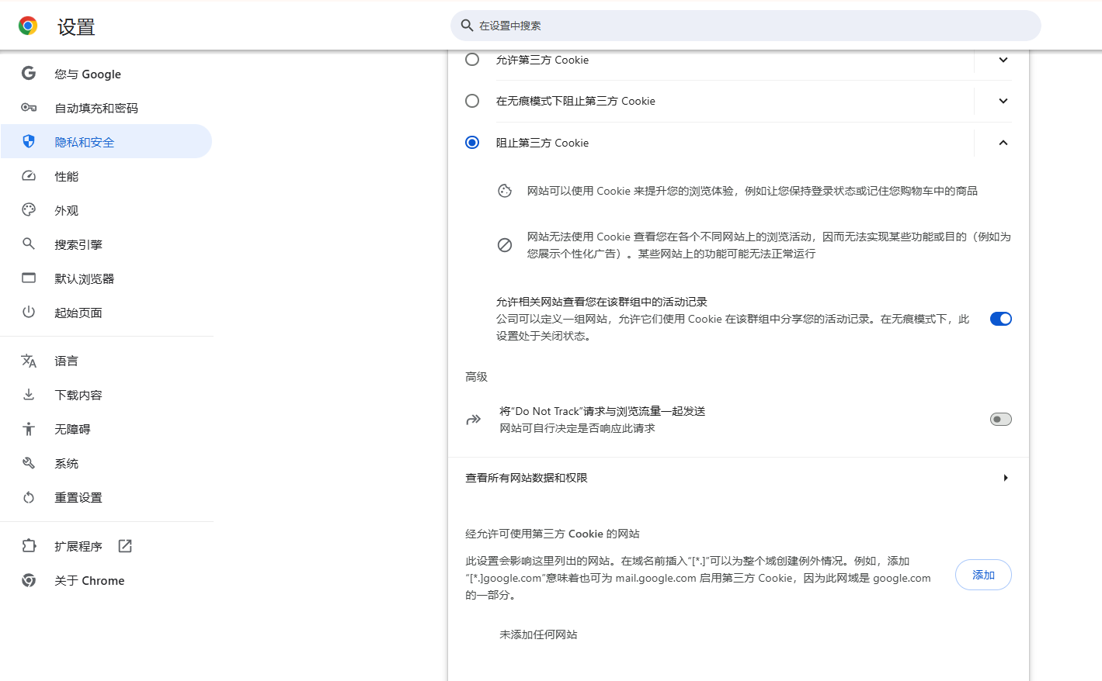Open 语言 settings section
The width and height of the screenshot is (1102, 681).
pos(106,361)
